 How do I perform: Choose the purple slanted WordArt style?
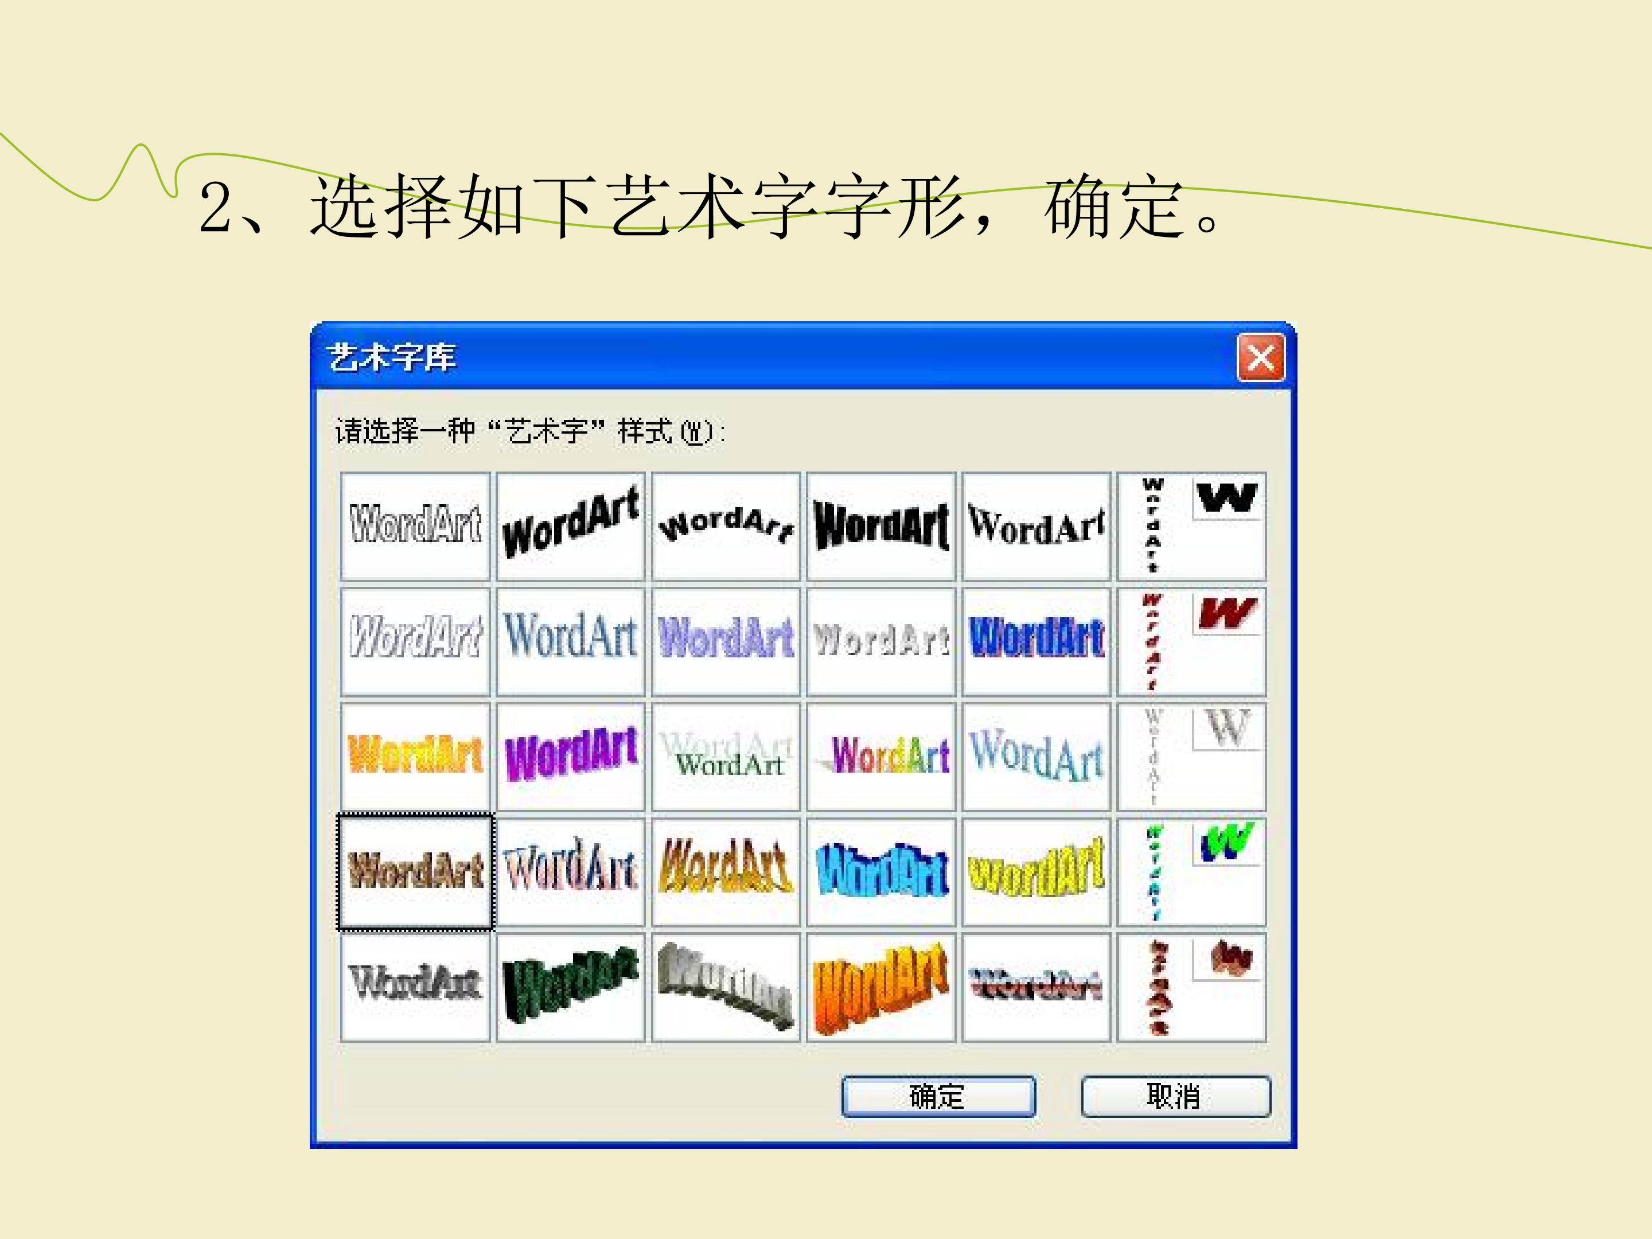click(571, 757)
